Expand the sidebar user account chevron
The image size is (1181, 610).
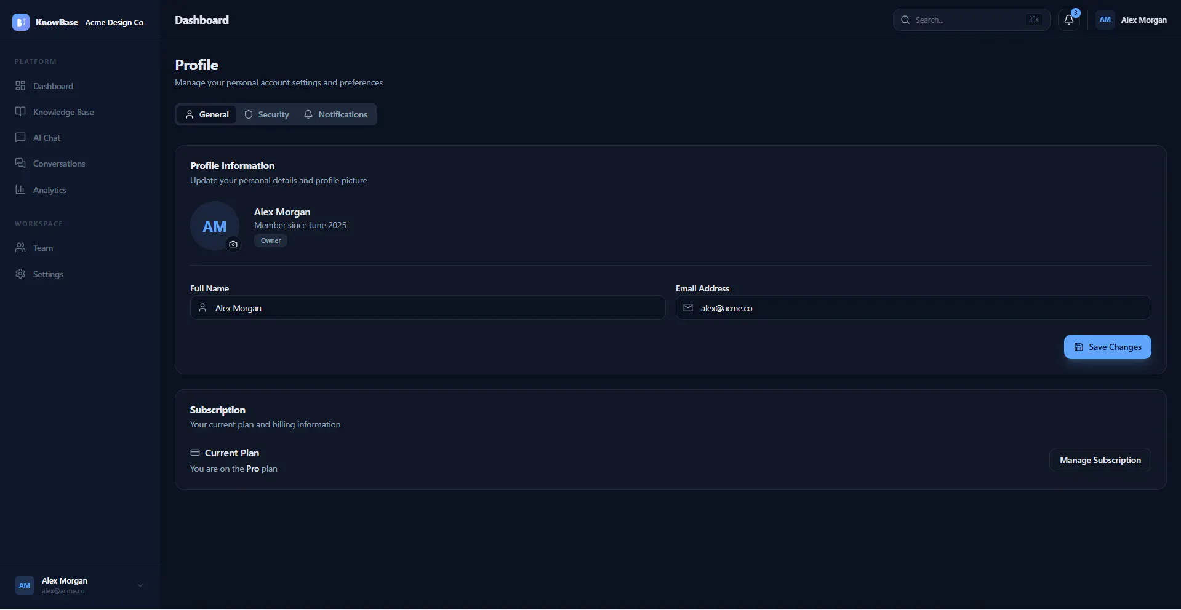(x=140, y=585)
